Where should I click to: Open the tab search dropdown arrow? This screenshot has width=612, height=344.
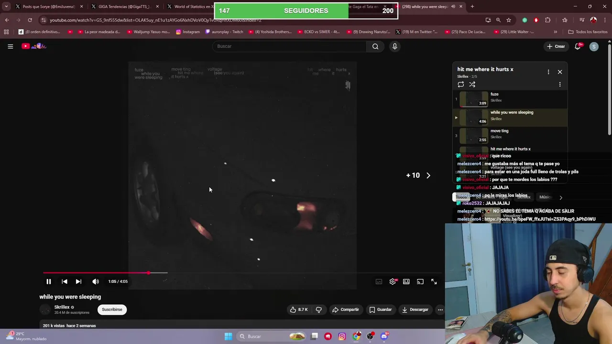6,7
